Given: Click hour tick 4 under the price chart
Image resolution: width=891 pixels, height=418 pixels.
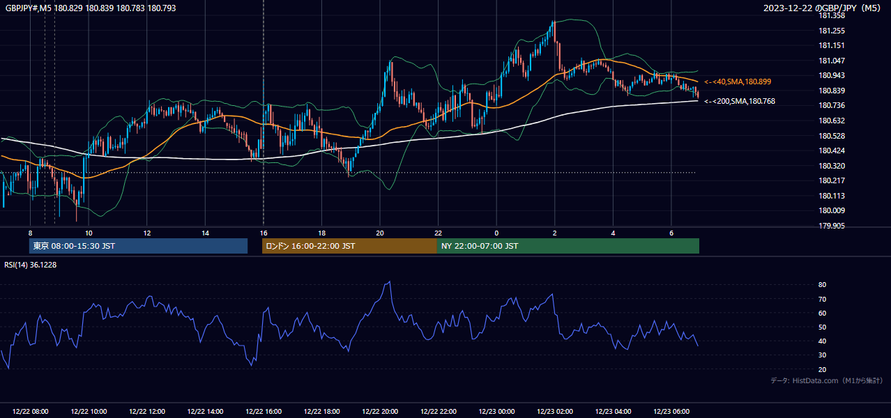Looking at the screenshot, I should tap(613, 233).
